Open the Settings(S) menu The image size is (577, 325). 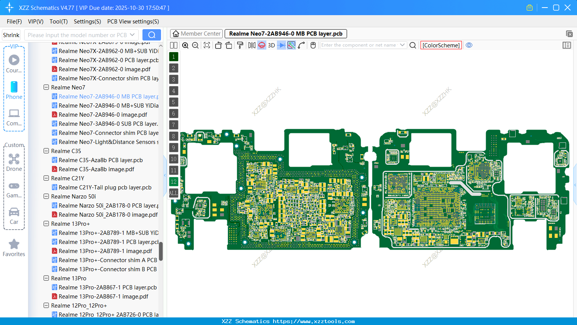pyautogui.click(x=87, y=22)
